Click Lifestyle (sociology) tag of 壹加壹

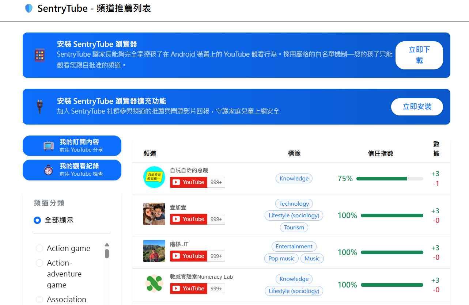pyautogui.click(x=294, y=216)
